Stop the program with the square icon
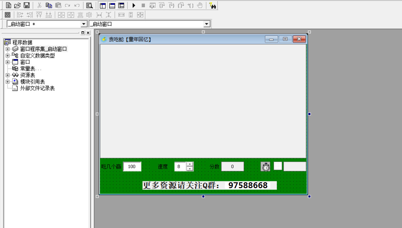 [143, 5]
